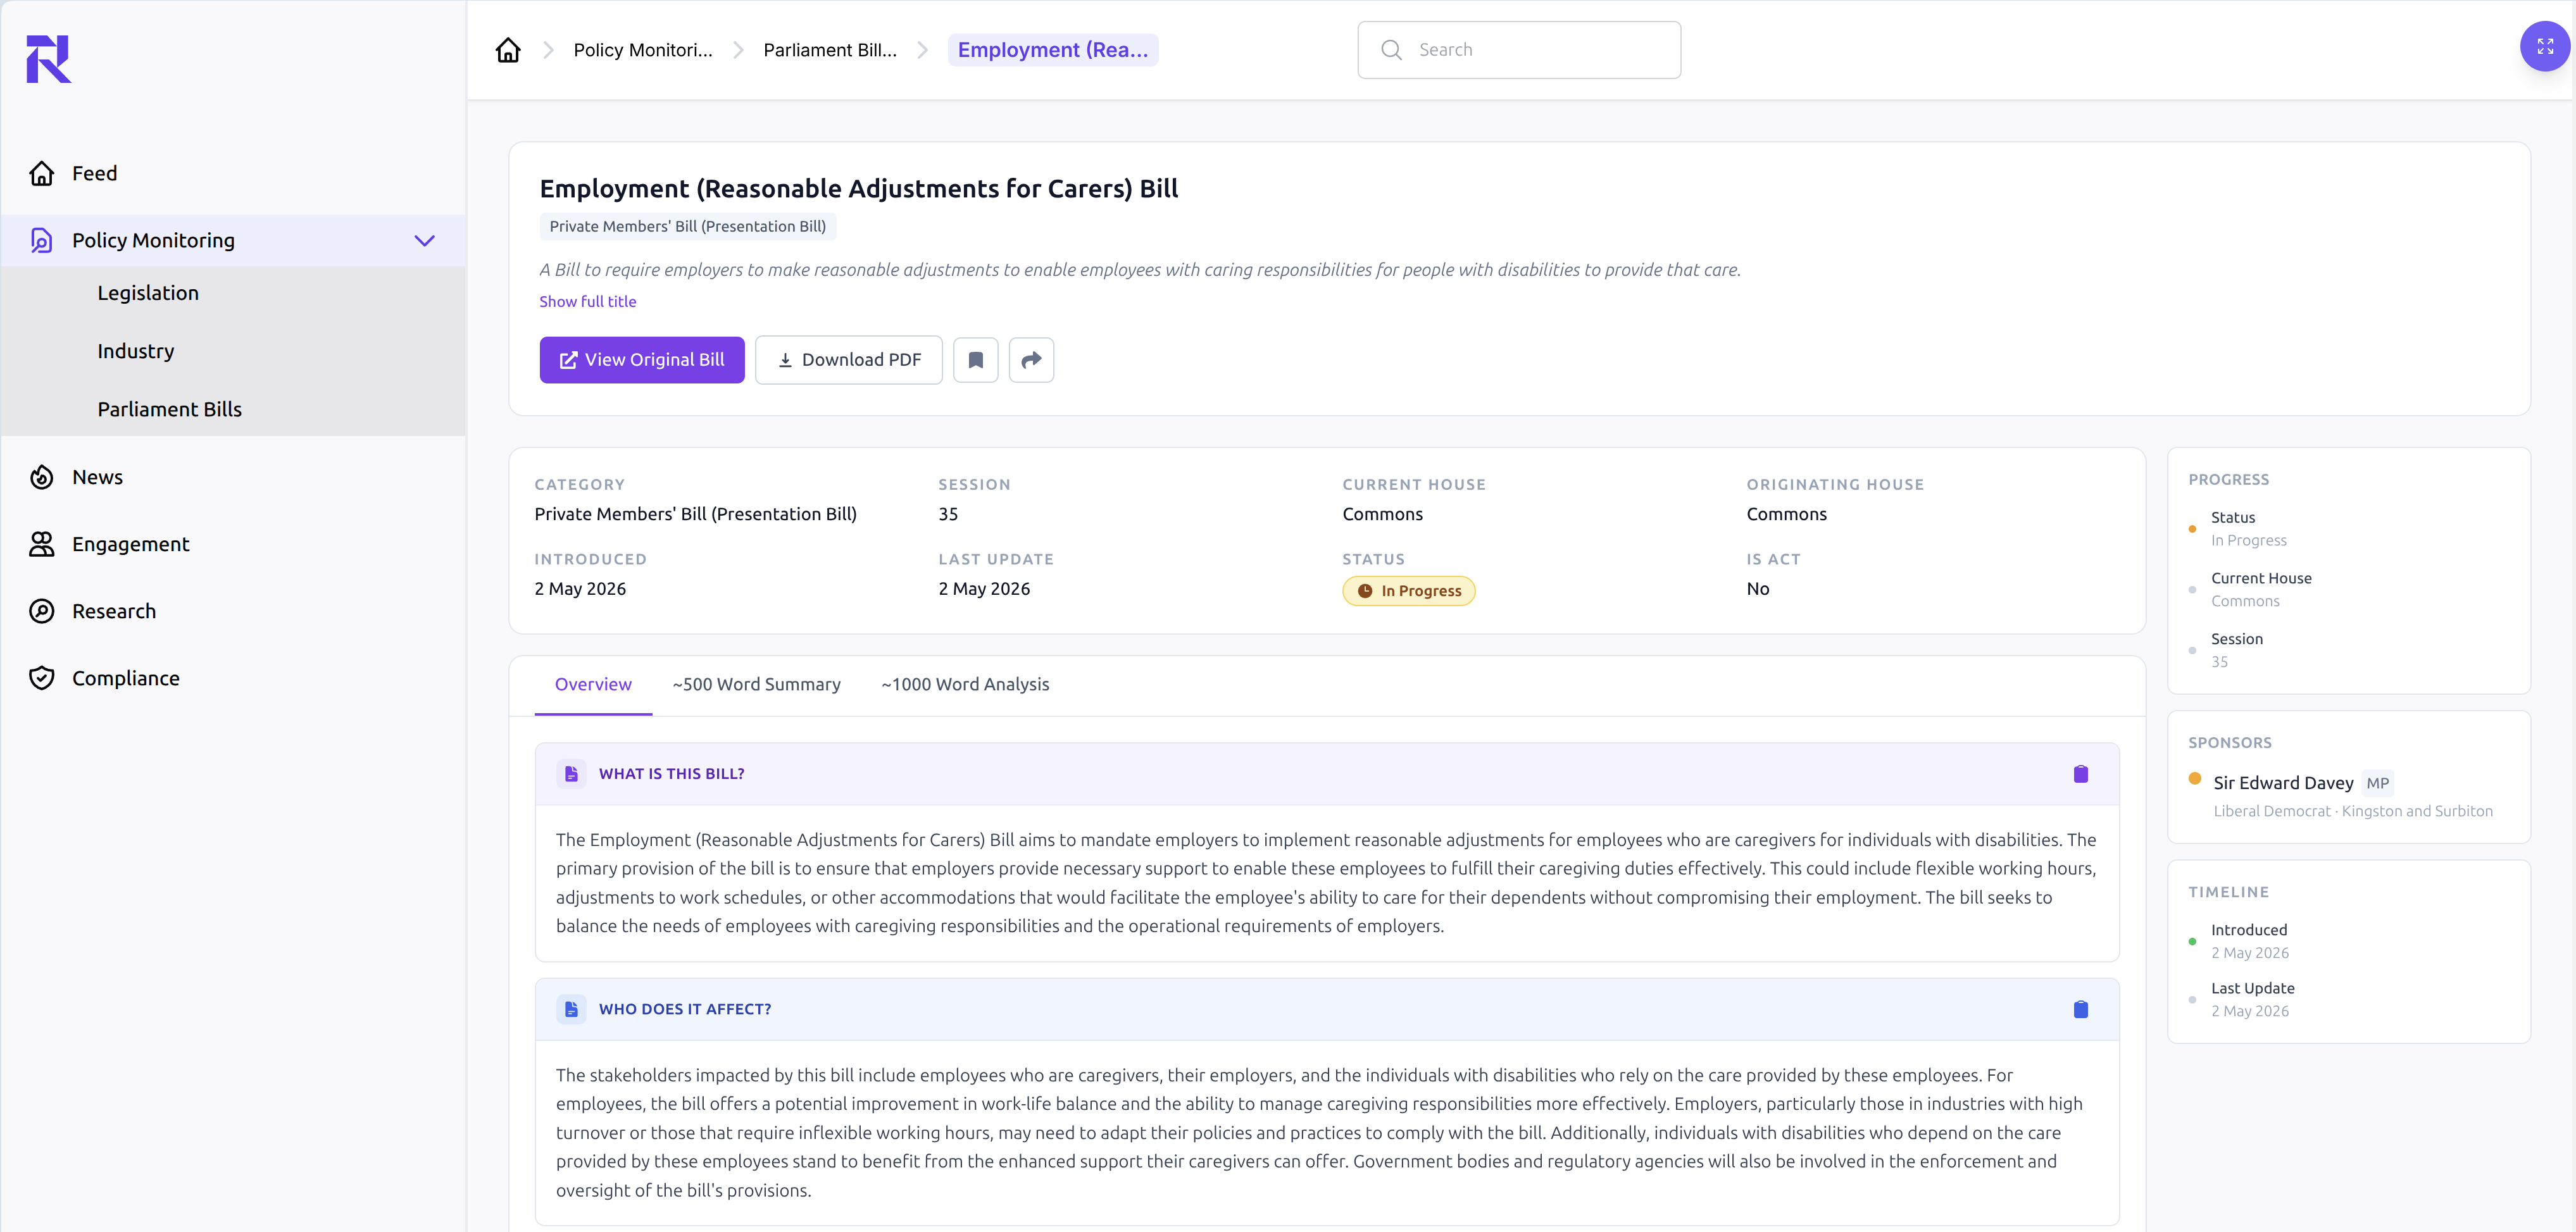This screenshot has height=1232, width=2576.
Task: Open the Compliance section
Action: tap(126, 678)
